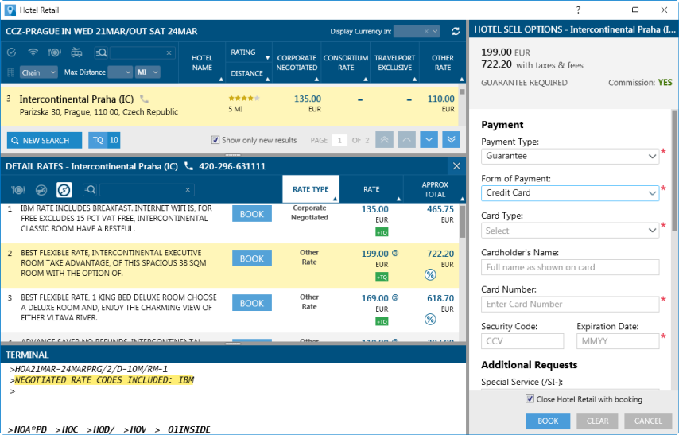Click the phone icon next to Intercontinental Praha

(x=144, y=99)
